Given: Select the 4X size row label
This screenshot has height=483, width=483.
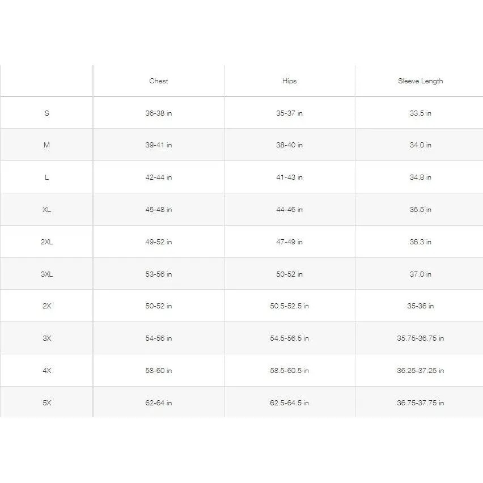Looking at the screenshot, I should (x=46, y=371).
